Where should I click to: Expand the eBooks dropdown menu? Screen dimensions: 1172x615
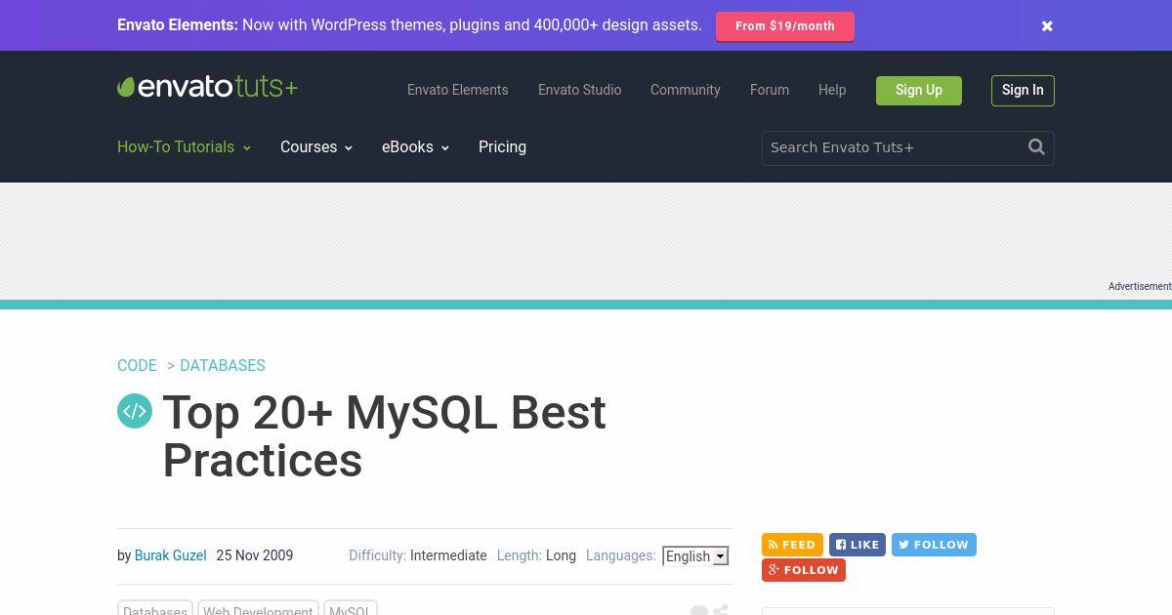(x=415, y=147)
